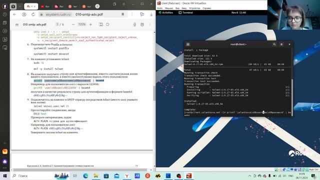The image size is (320, 180).
Task: Click the terminal title root@client:~
Action: coord(238,44)
